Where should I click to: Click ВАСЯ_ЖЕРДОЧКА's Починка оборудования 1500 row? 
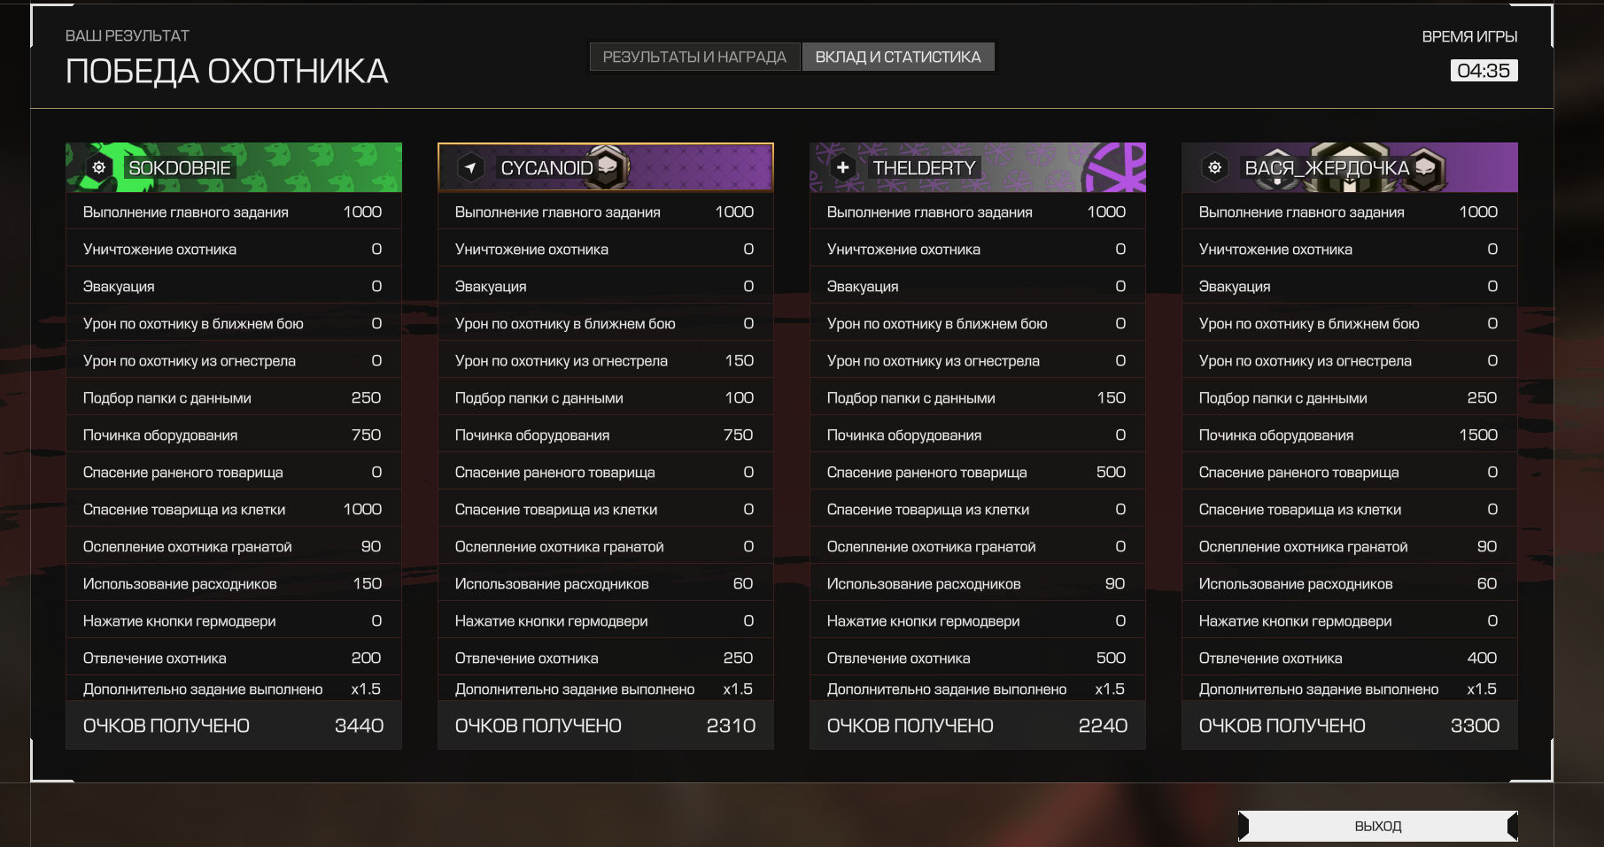coord(1349,435)
